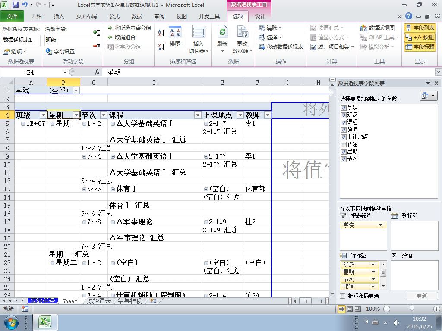The image size is (442, 331).
Task: Click the Sort (排序) dialog icon
Action: [175, 32]
